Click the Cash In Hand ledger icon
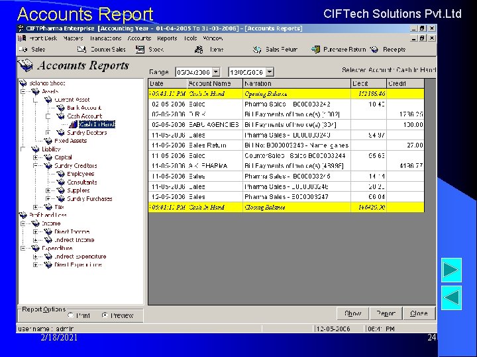 pyautogui.click(x=74, y=124)
